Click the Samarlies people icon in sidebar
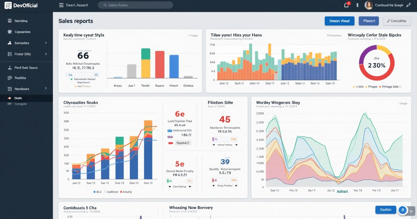 (10, 43)
